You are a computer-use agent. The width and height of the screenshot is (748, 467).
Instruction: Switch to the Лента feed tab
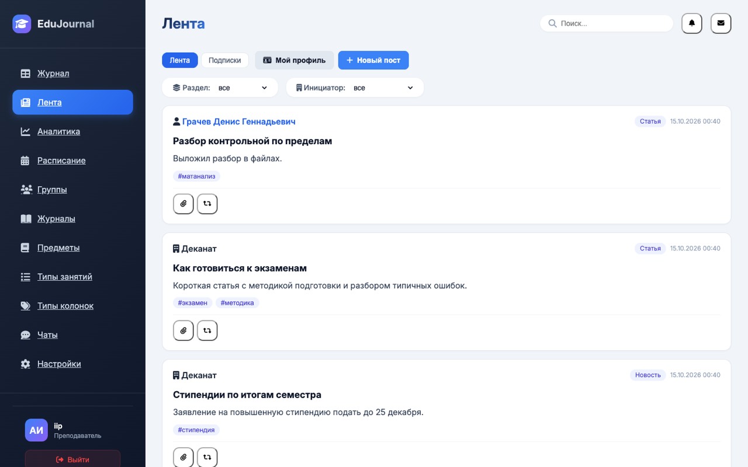click(x=180, y=60)
